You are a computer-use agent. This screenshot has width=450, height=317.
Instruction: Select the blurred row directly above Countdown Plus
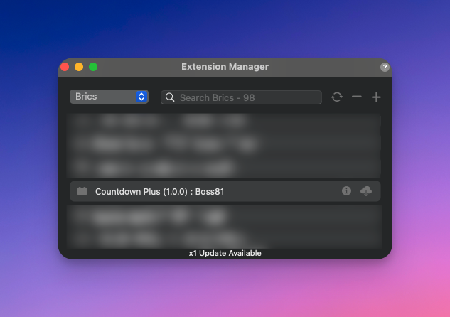225,168
